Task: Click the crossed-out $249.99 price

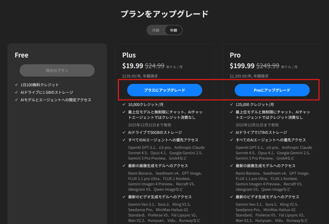Action: [267, 66]
